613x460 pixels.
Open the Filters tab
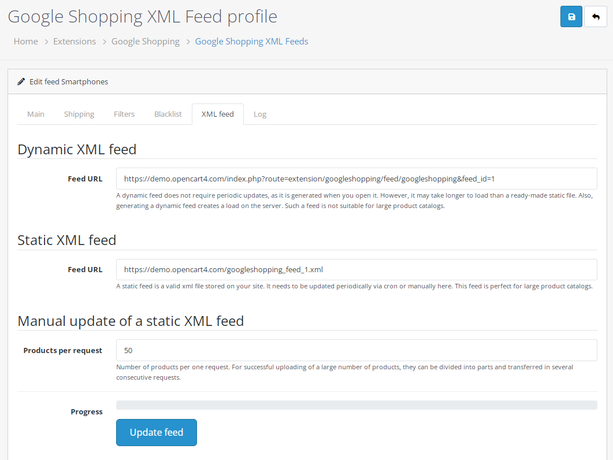(124, 114)
